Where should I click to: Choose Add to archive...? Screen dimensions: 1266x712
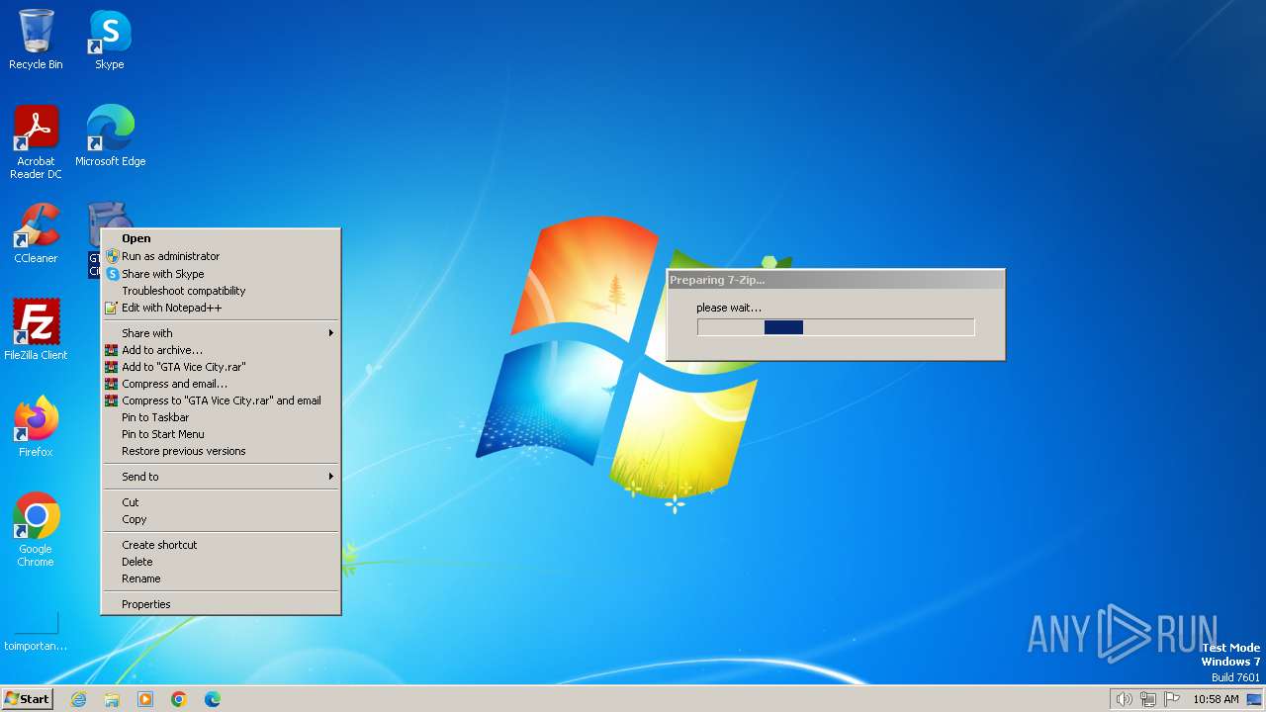(x=221, y=350)
